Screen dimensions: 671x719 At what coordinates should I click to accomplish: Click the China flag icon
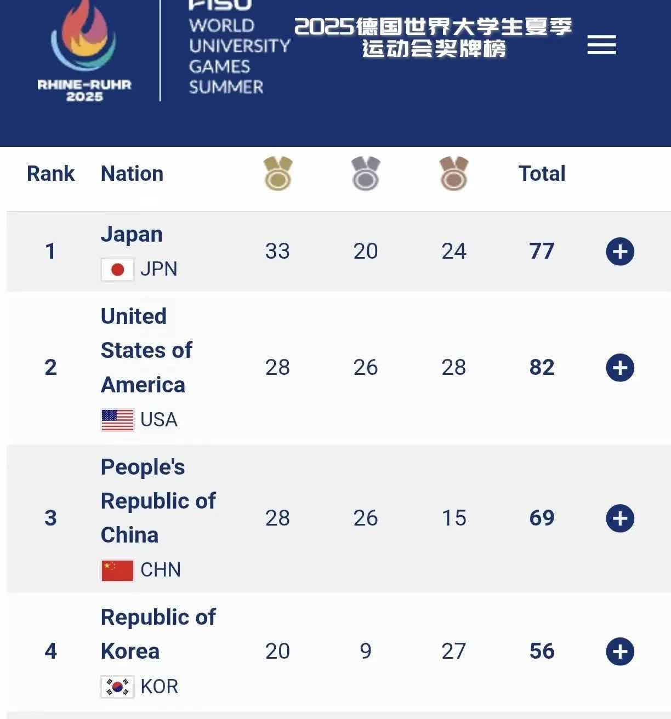pyautogui.click(x=117, y=570)
